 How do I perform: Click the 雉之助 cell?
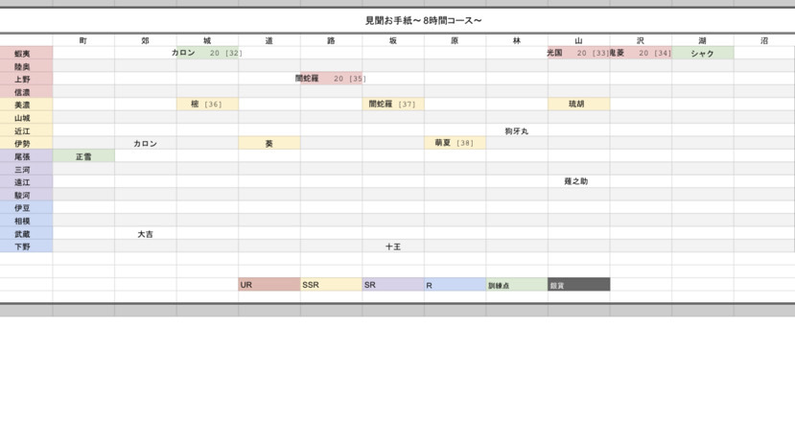[x=578, y=181]
